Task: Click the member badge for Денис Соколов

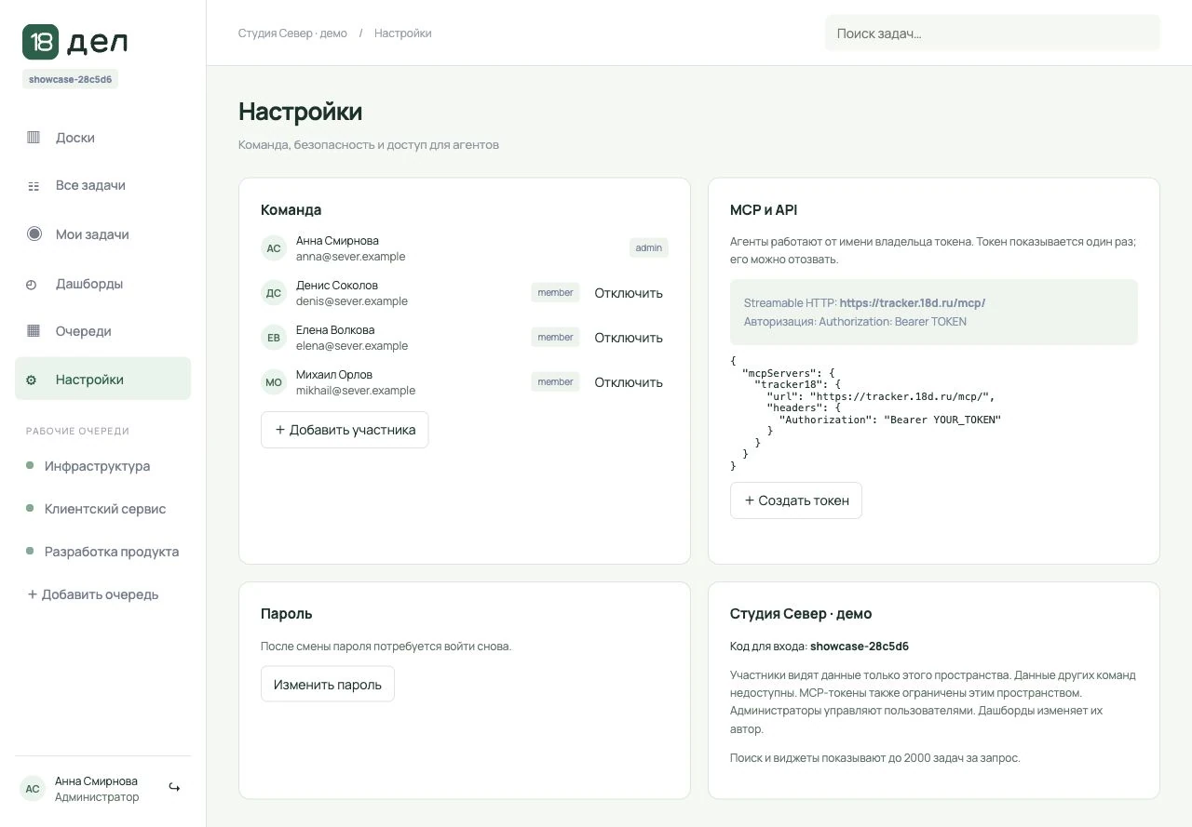Action: (x=555, y=292)
